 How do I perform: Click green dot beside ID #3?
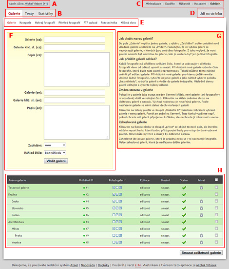[x=84, y=222]
